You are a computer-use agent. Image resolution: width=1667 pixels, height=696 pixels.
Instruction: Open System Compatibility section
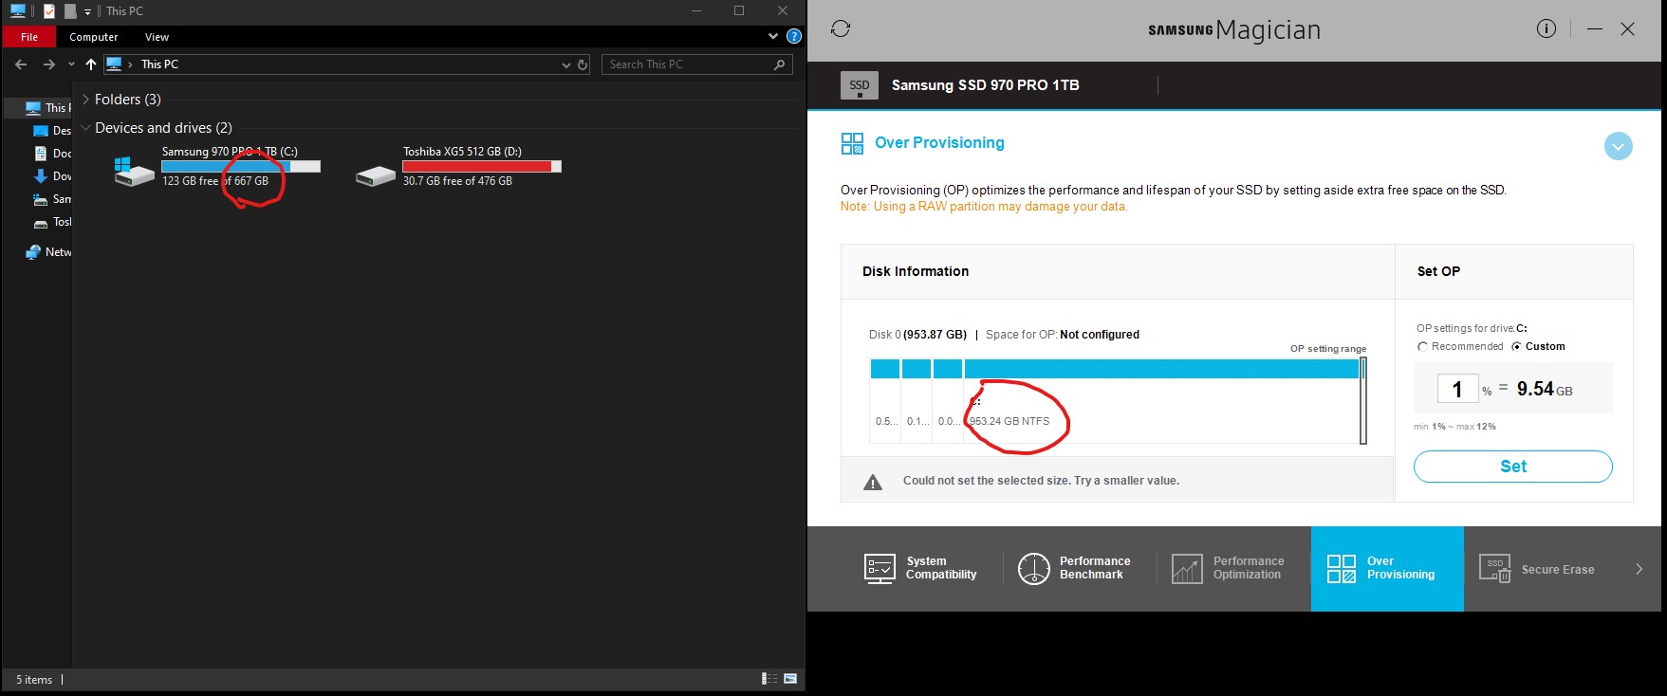pos(920,568)
